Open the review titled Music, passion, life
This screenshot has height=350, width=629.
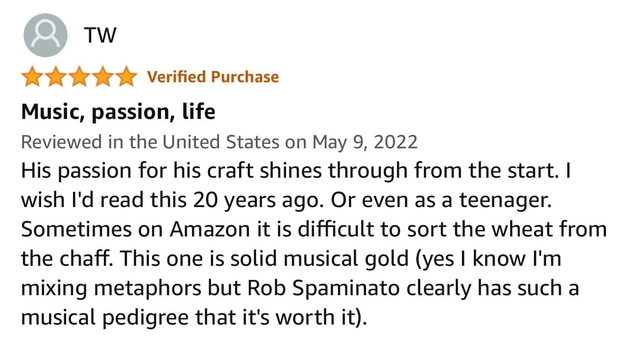[x=118, y=112]
